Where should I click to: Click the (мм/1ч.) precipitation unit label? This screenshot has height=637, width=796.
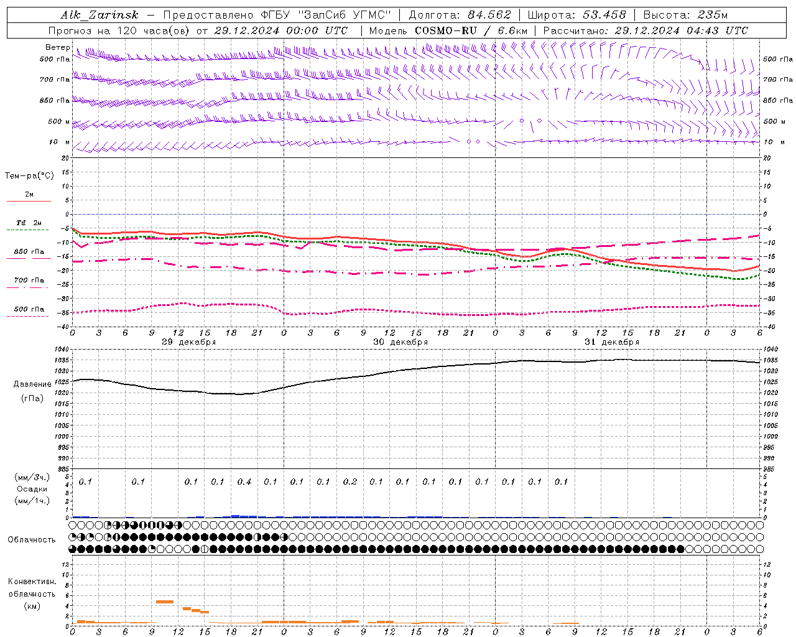(32, 500)
